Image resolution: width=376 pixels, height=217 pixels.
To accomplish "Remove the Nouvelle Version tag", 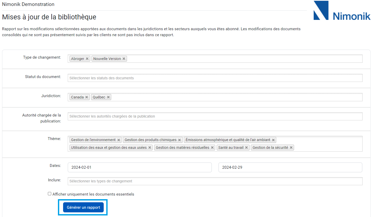I will [124, 59].
